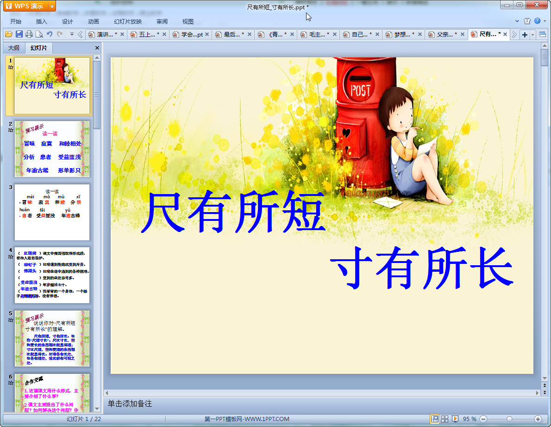Open file with the folder icon
This screenshot has height=427, width=551.
pos(9,34)
